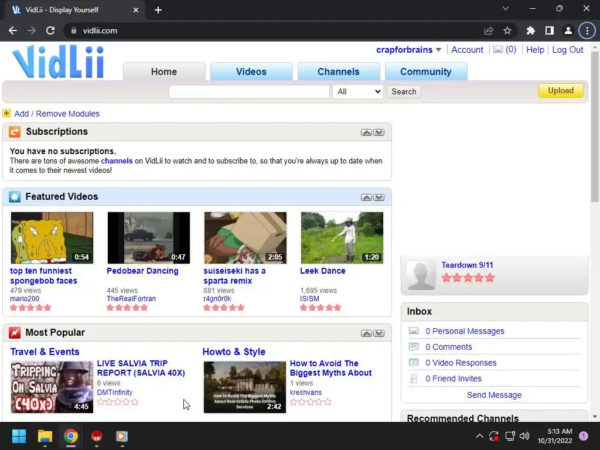Expand the crapforbrains user dropdown
Image resolution: width=600 pixels, height=450 pixels.
coord(438,50)
